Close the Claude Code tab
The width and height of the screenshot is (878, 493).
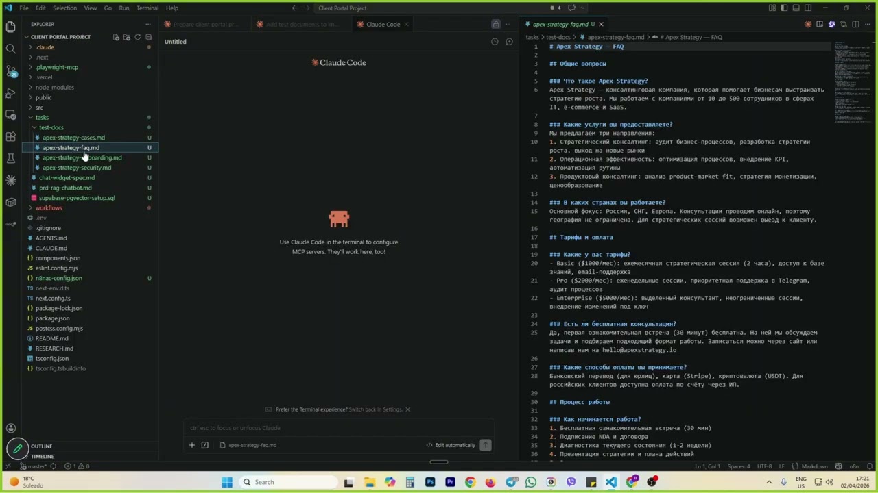pos(406,24)
